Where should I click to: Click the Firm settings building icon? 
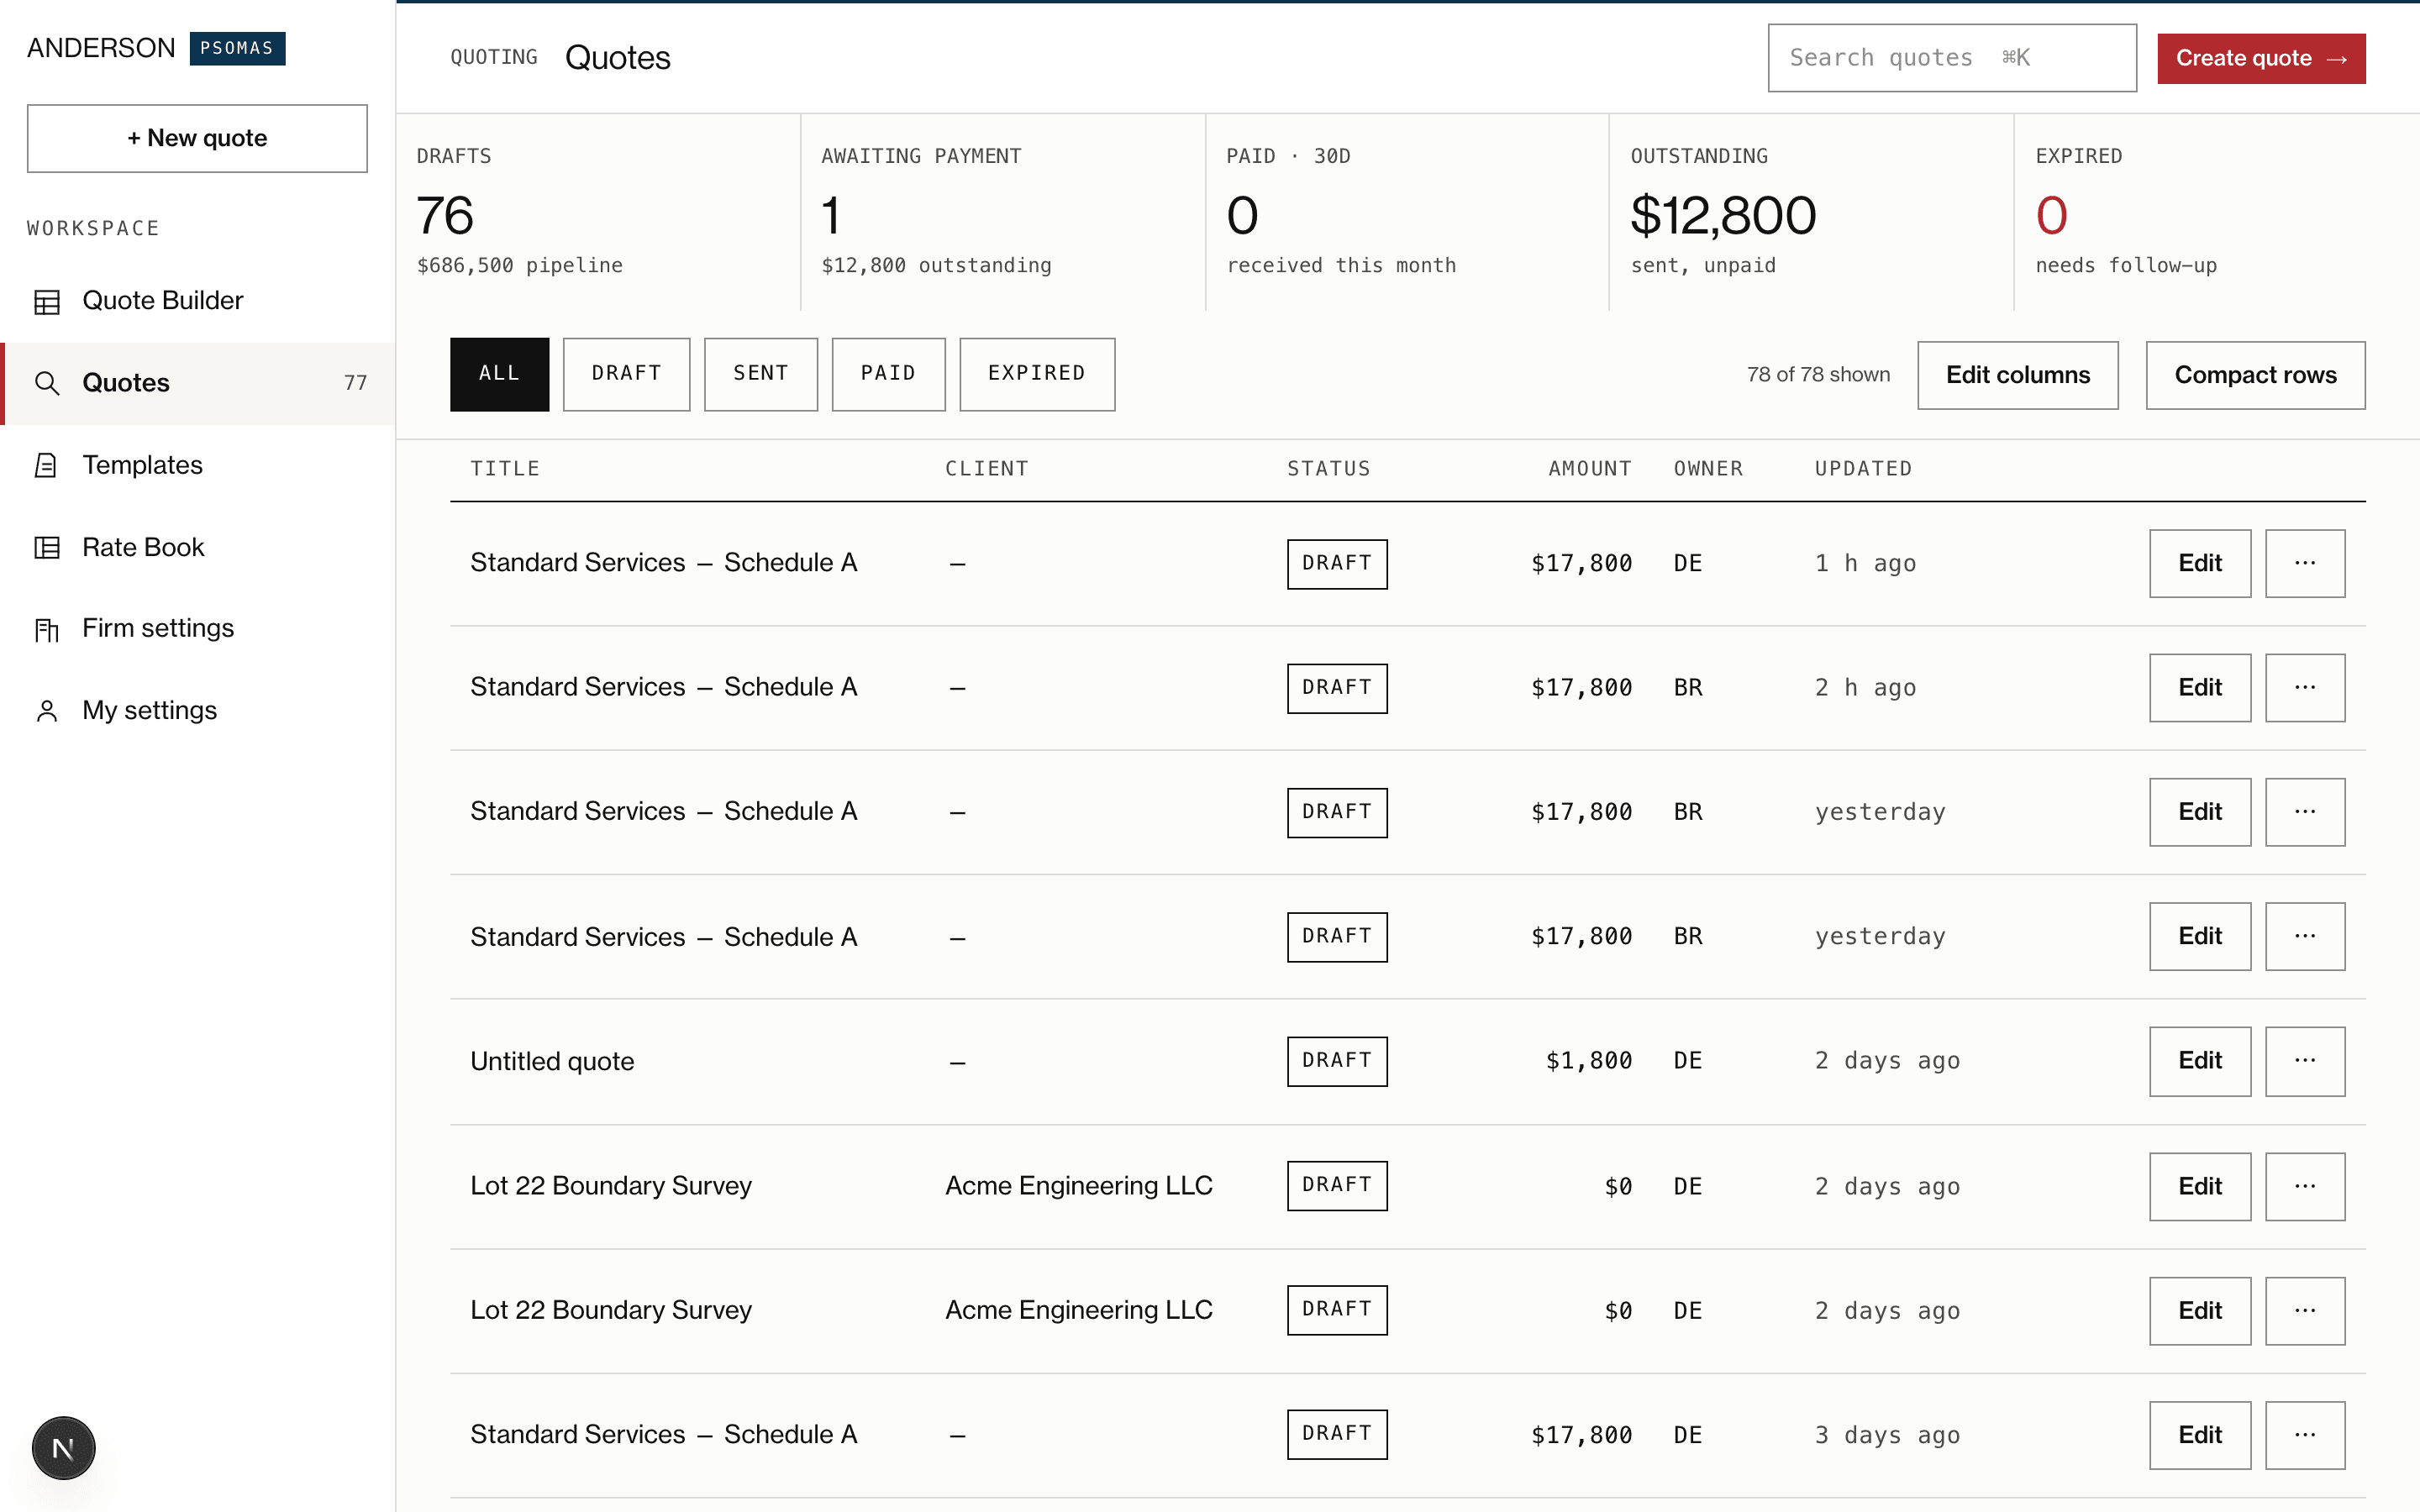(x=47, y=629)
